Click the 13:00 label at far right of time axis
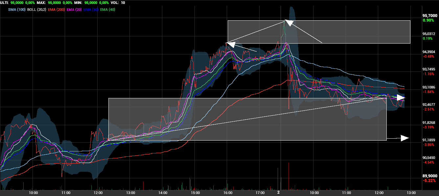 point(411,193)
